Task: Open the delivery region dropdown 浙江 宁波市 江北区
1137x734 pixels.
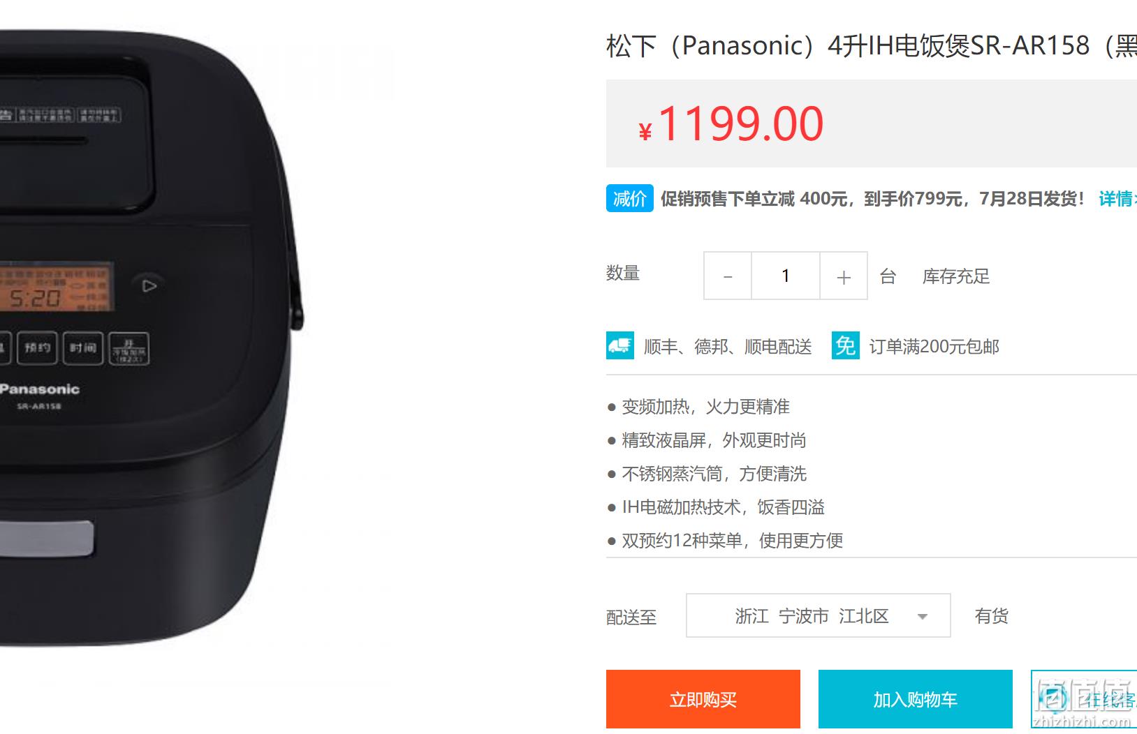Action: pos(819,615)
